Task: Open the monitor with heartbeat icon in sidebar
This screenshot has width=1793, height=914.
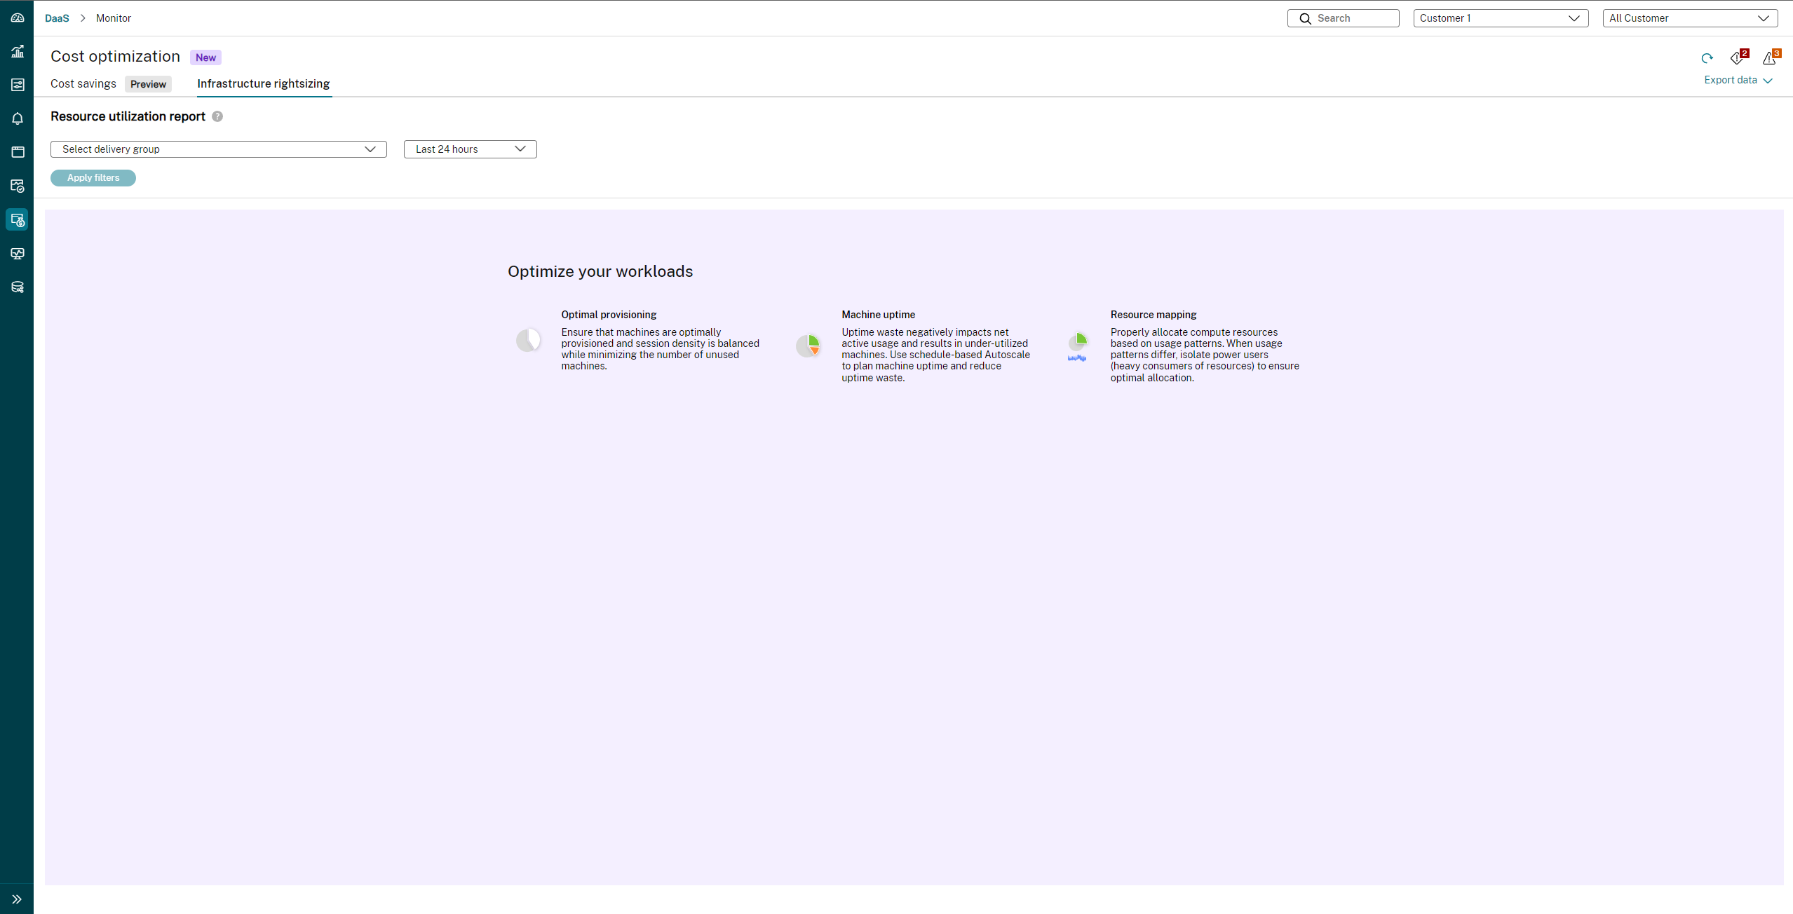Action: pyautogui.click(x=18, y=254)
